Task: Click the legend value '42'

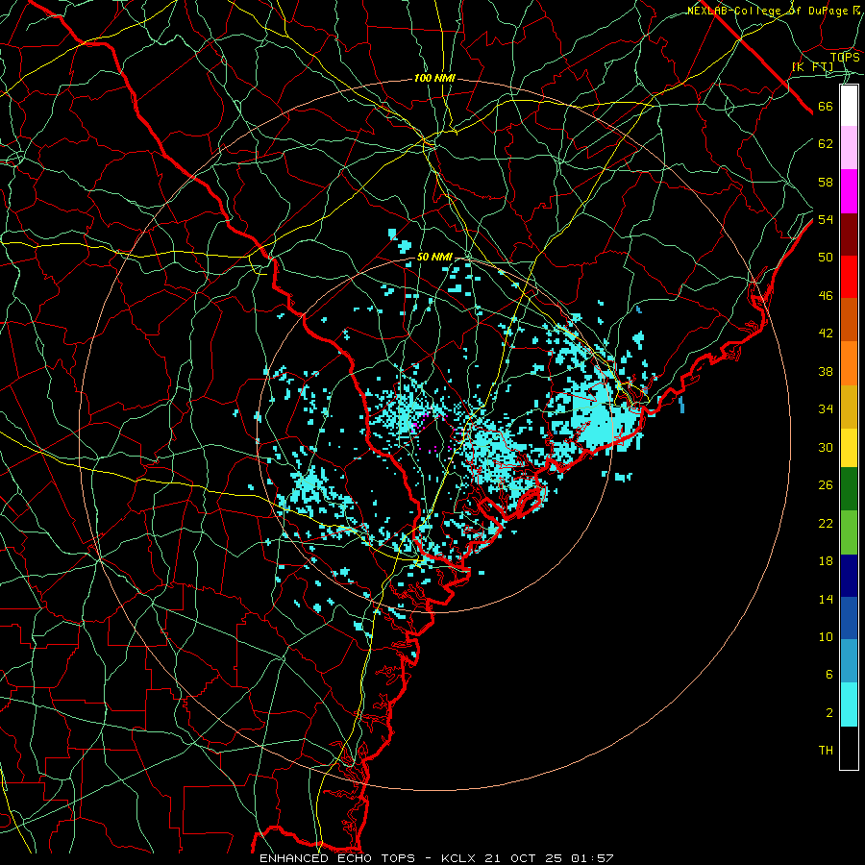Action: pos(826,334)
